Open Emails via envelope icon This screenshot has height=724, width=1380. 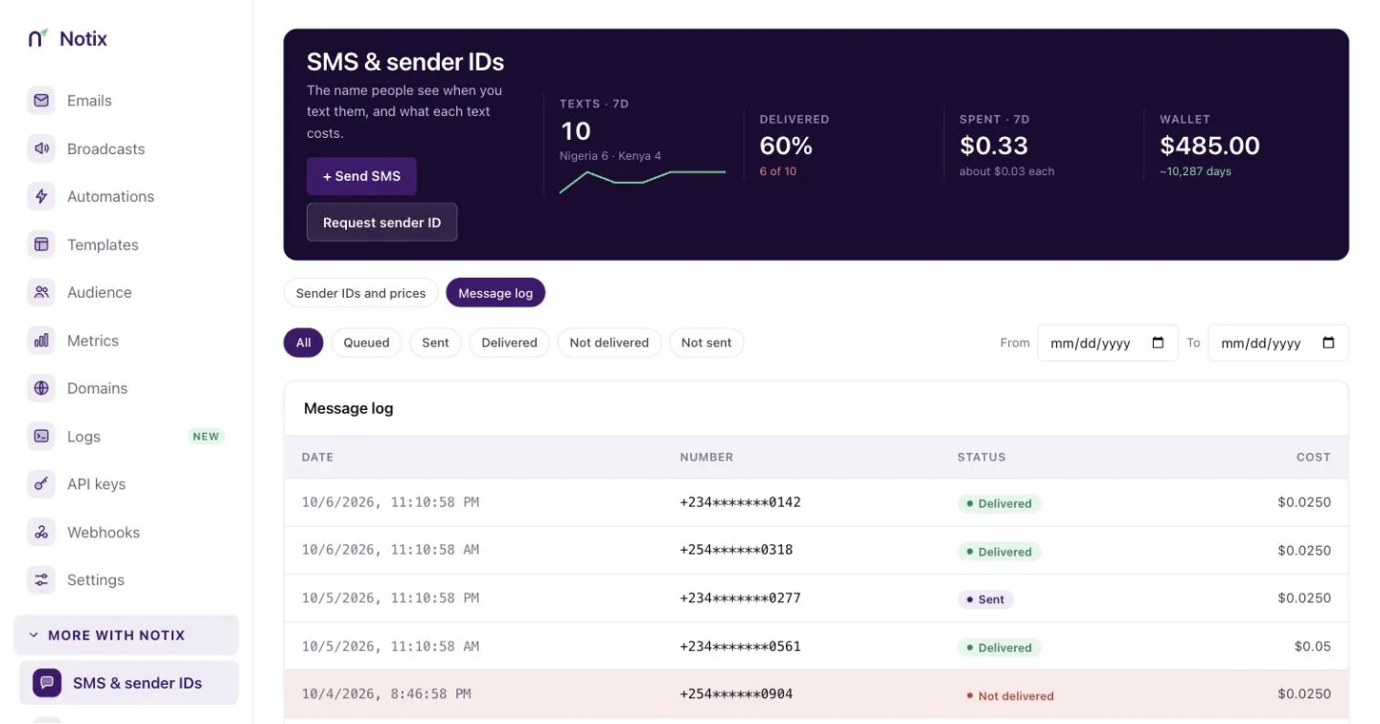point(41,101)
